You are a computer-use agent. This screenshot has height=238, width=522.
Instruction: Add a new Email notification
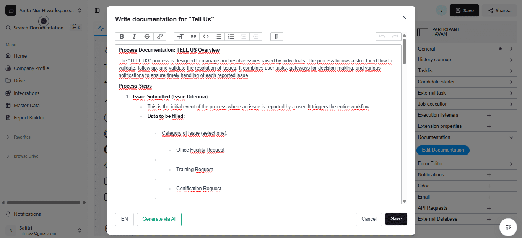tap(489, 197)
